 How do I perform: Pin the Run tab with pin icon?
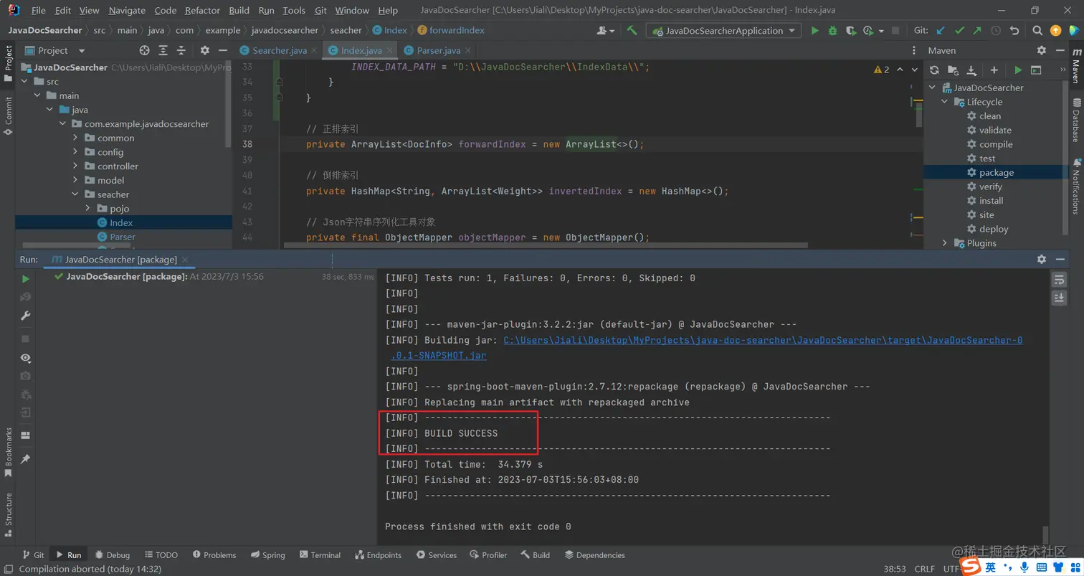(26, 458)
